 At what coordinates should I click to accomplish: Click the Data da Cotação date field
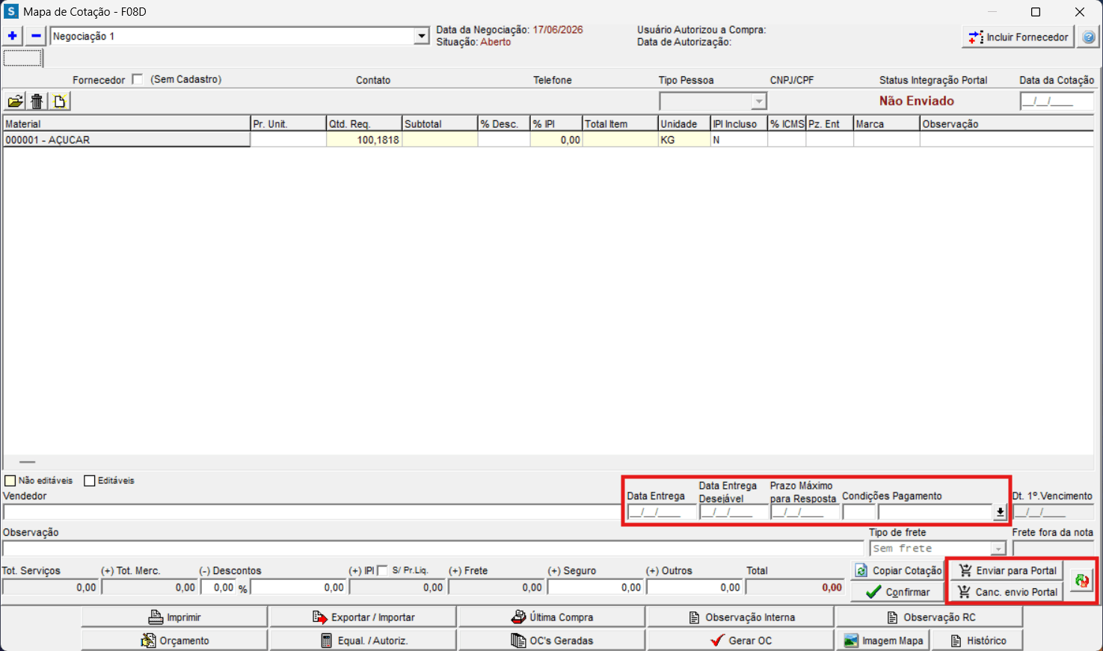coord(1057,101)
